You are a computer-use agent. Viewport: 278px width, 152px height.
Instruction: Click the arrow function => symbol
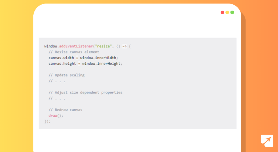coord(124,46)
